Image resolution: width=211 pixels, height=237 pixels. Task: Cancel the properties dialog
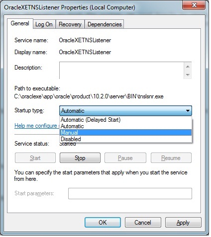(x=143, y=222)
